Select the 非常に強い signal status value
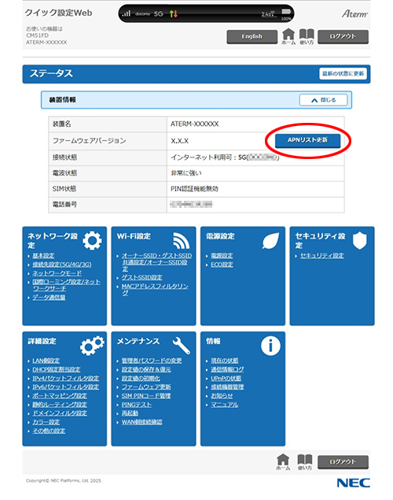The width and height of the screenshot is (393, 500). coord(186,173)
